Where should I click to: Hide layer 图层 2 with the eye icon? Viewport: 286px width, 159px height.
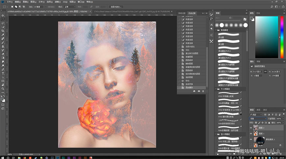[251, 128]
